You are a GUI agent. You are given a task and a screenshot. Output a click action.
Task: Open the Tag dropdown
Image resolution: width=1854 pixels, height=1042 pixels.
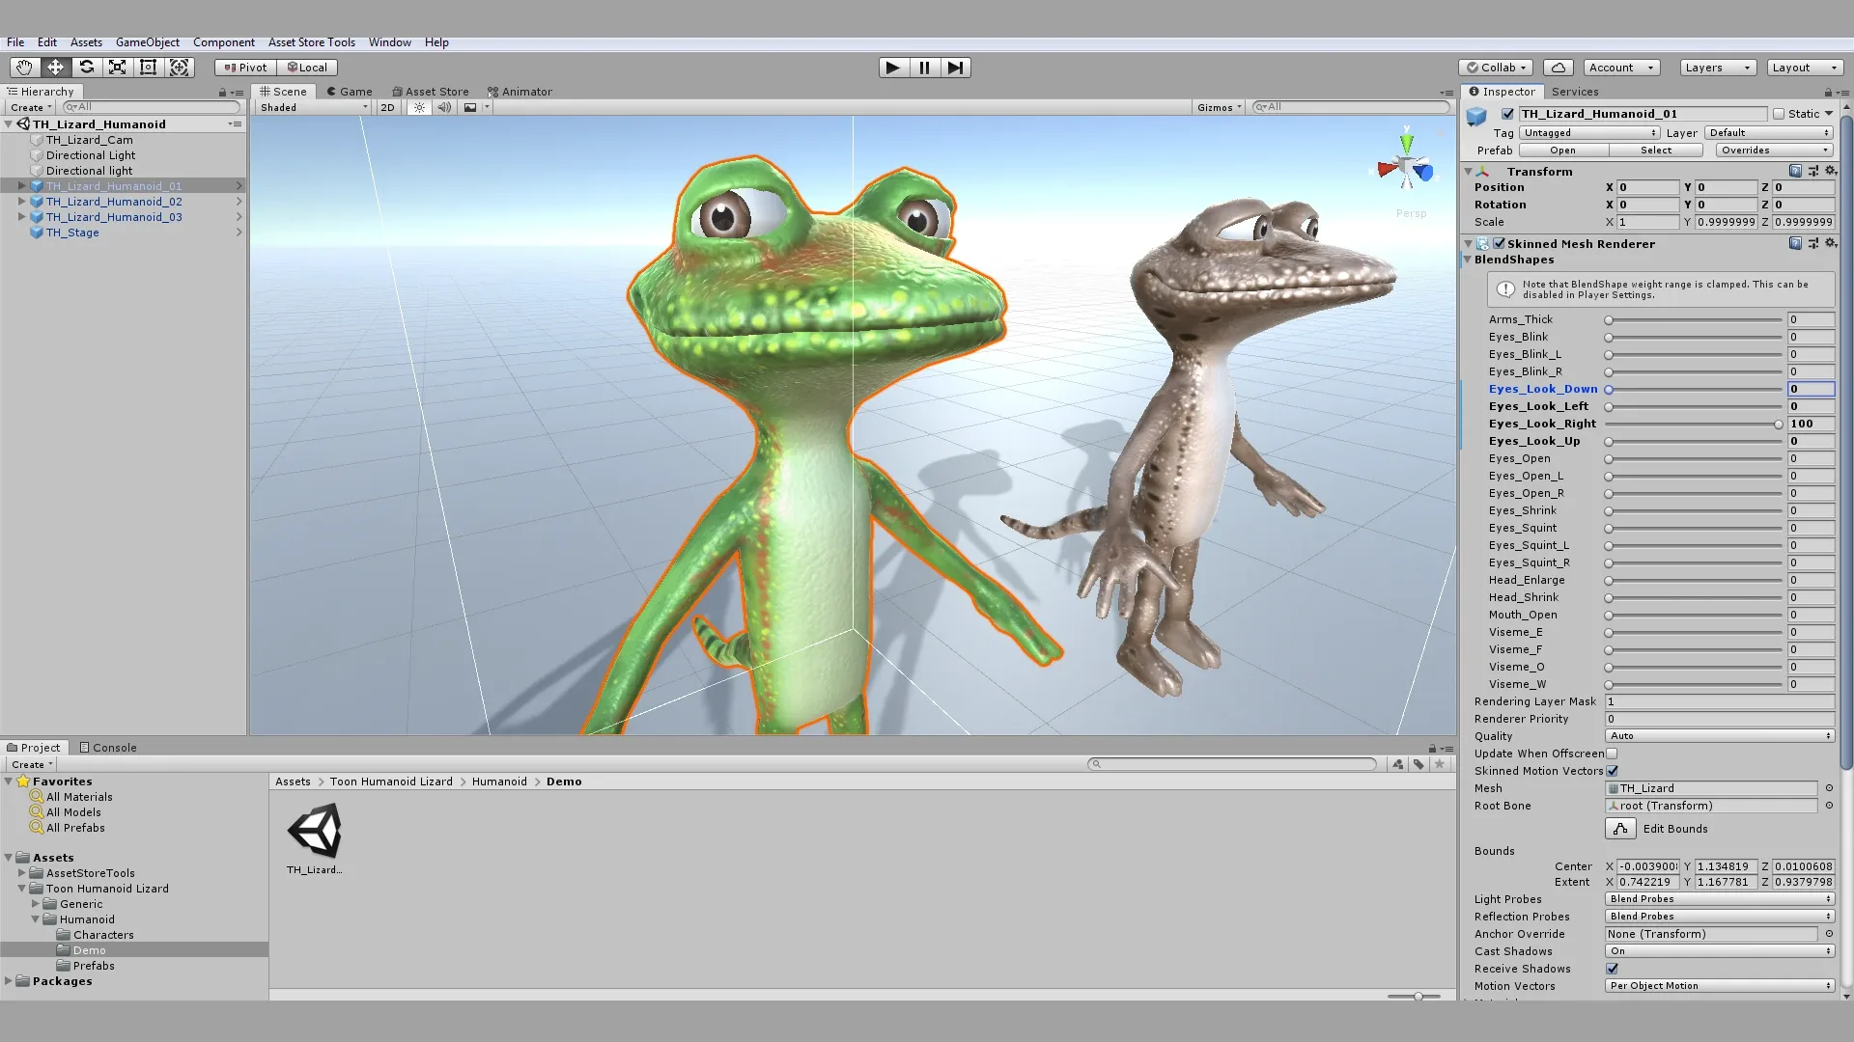1589,133
